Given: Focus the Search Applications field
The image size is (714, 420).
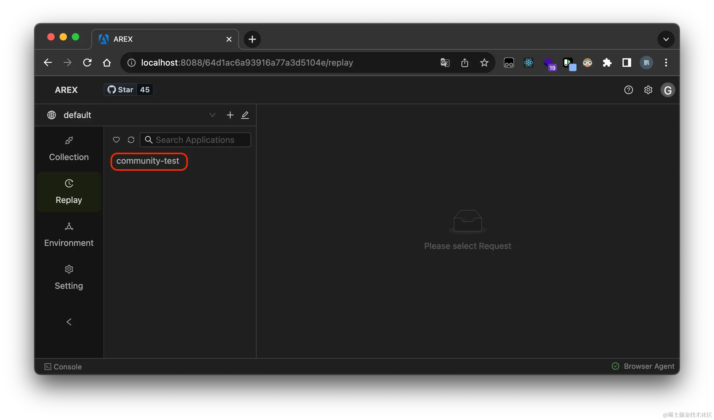Looking at the screenshot, I should pyautogui.click(x=200, y=140).
